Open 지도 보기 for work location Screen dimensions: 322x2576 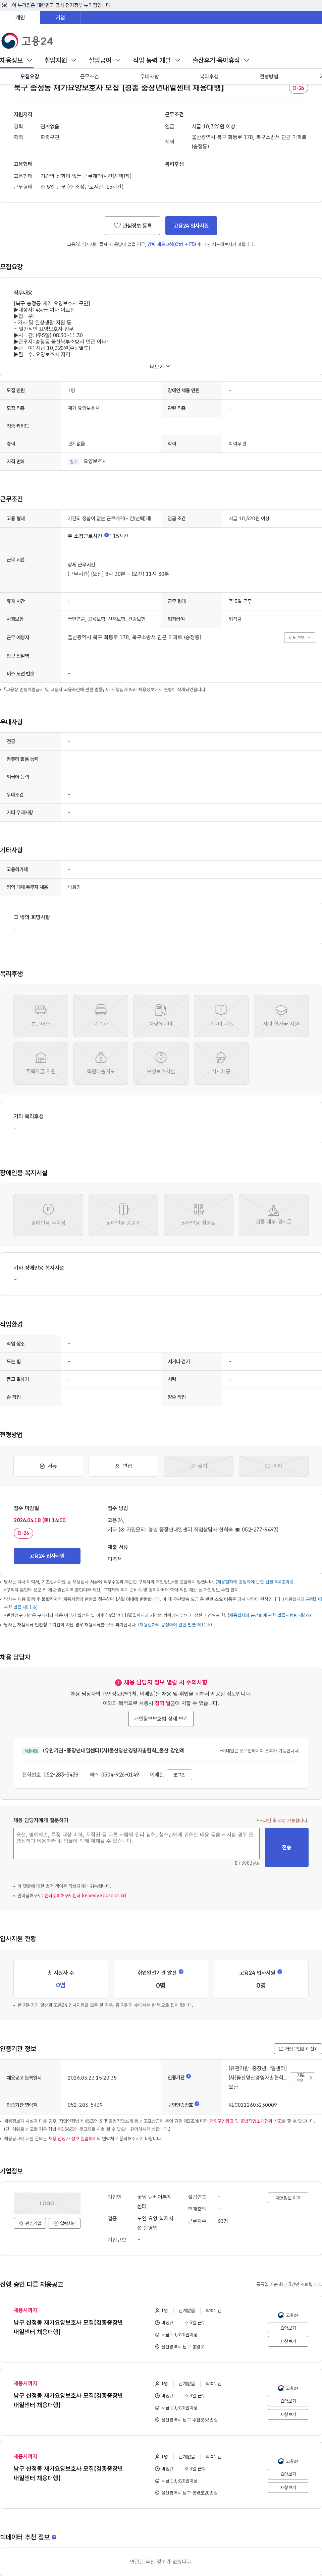299,637
